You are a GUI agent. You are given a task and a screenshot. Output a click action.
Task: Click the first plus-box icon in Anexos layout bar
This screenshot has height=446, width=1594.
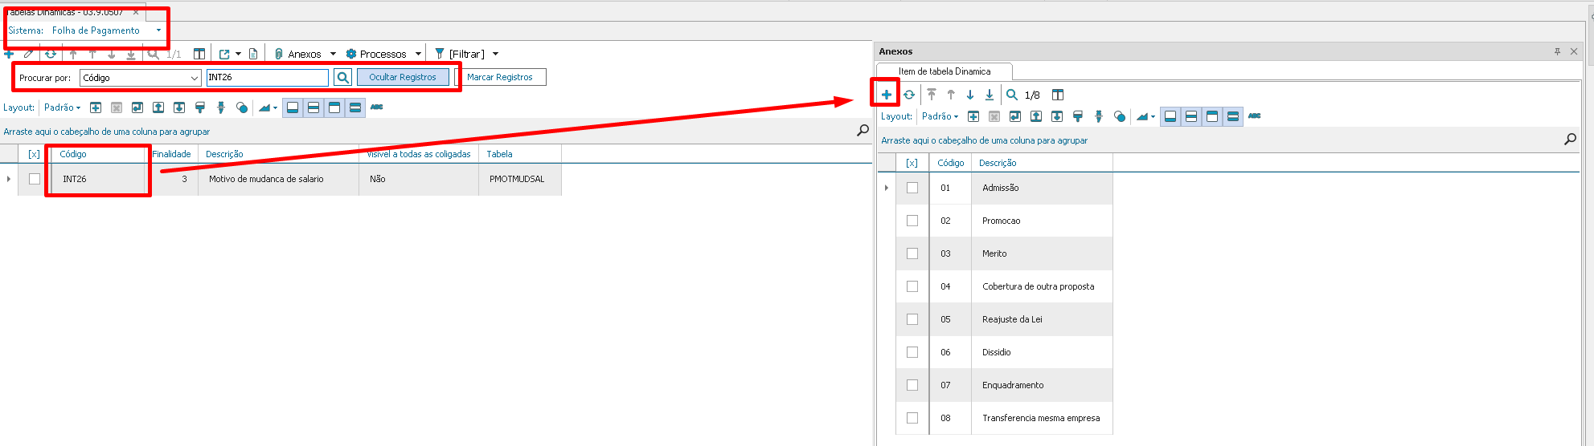point(973,116)
